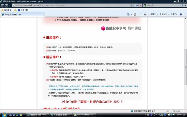Click the Show Desktop quick launch icon
187x117 pixels.
(11, 115)
